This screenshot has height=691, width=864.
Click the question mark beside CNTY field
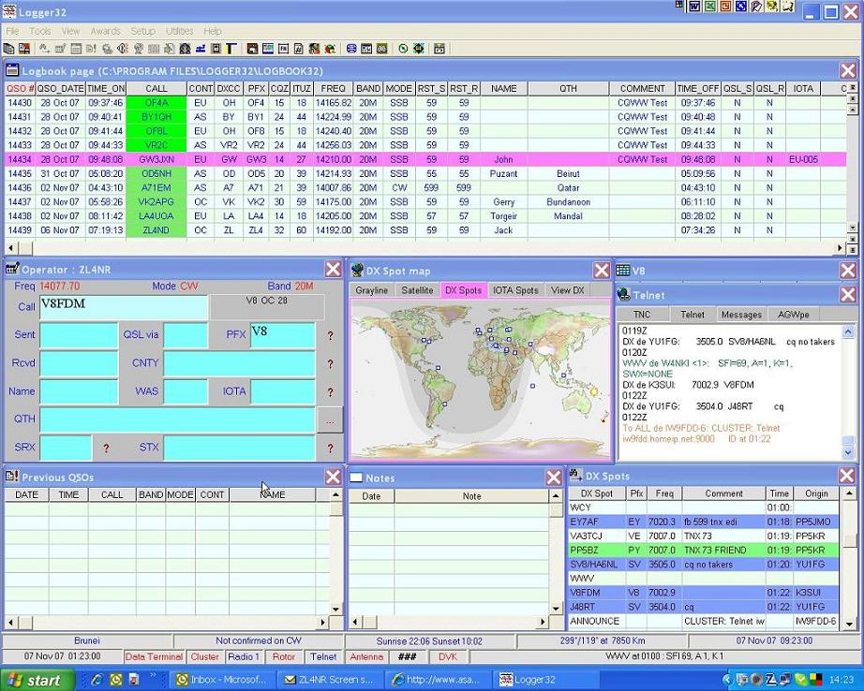tap(330, 364)
